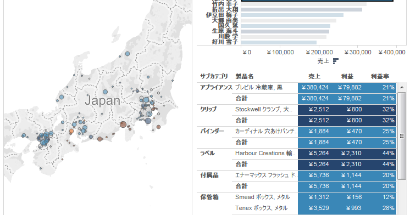Select the bar for 竹内 幸子
This screenshot has width=410, height=215.
click(x=303, y=4)
